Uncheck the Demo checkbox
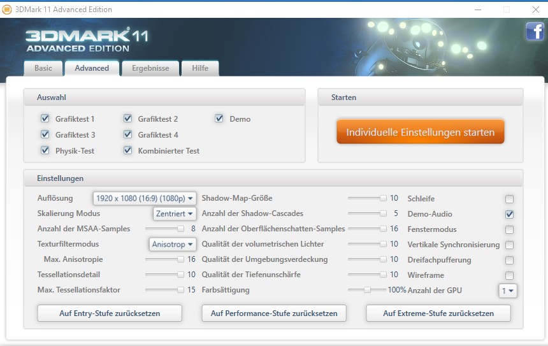This screenshot has height=346, width=548. pyautogui.click(x=219, y=119)
